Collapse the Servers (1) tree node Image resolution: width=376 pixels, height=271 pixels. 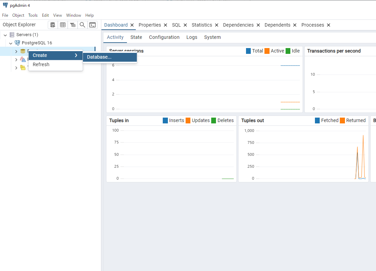pos(5,35)
